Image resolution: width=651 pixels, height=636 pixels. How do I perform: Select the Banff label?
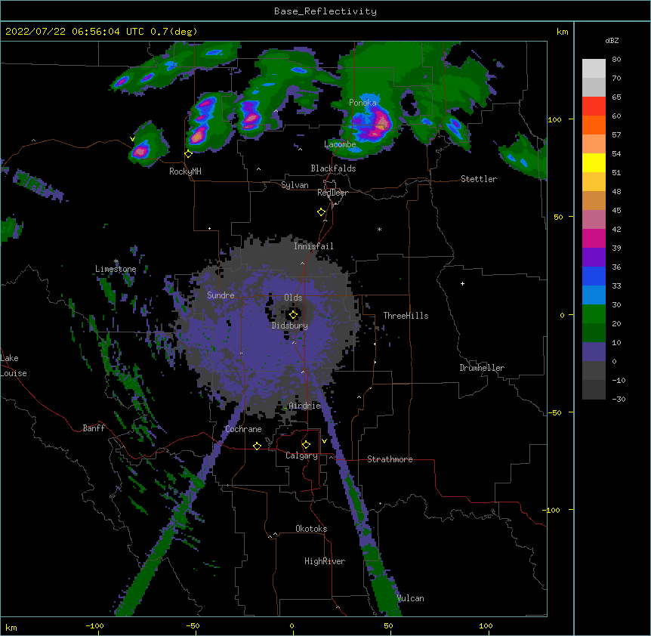(94, 428)
